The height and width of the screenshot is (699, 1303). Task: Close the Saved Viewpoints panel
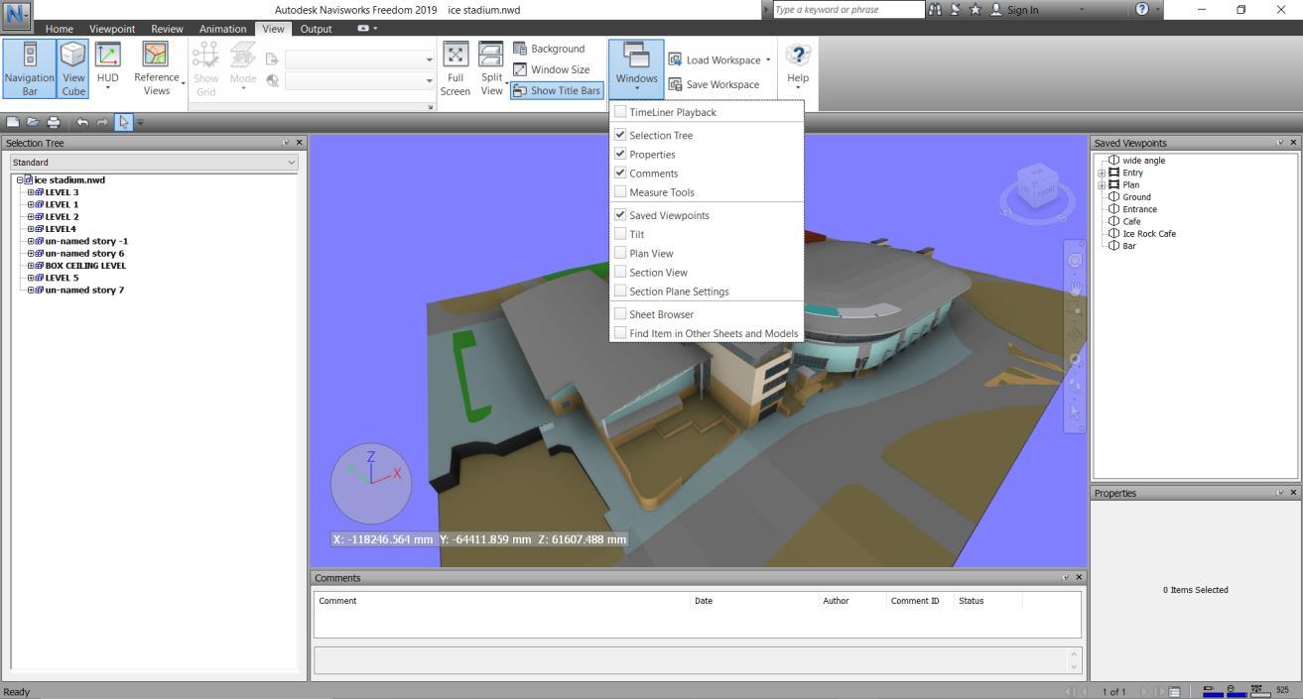point(1293,143)
